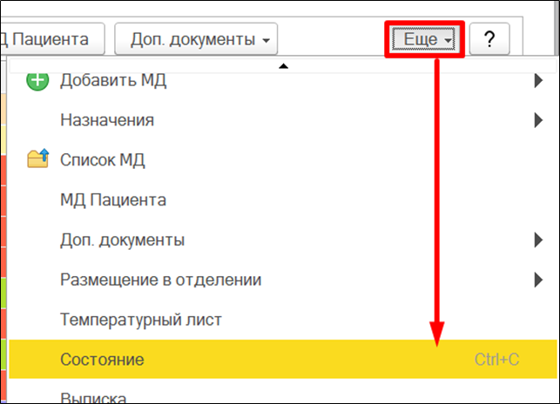Select Назначения in the menu
The width and height of the screenshot is (560, 404).
coord(107,120)
